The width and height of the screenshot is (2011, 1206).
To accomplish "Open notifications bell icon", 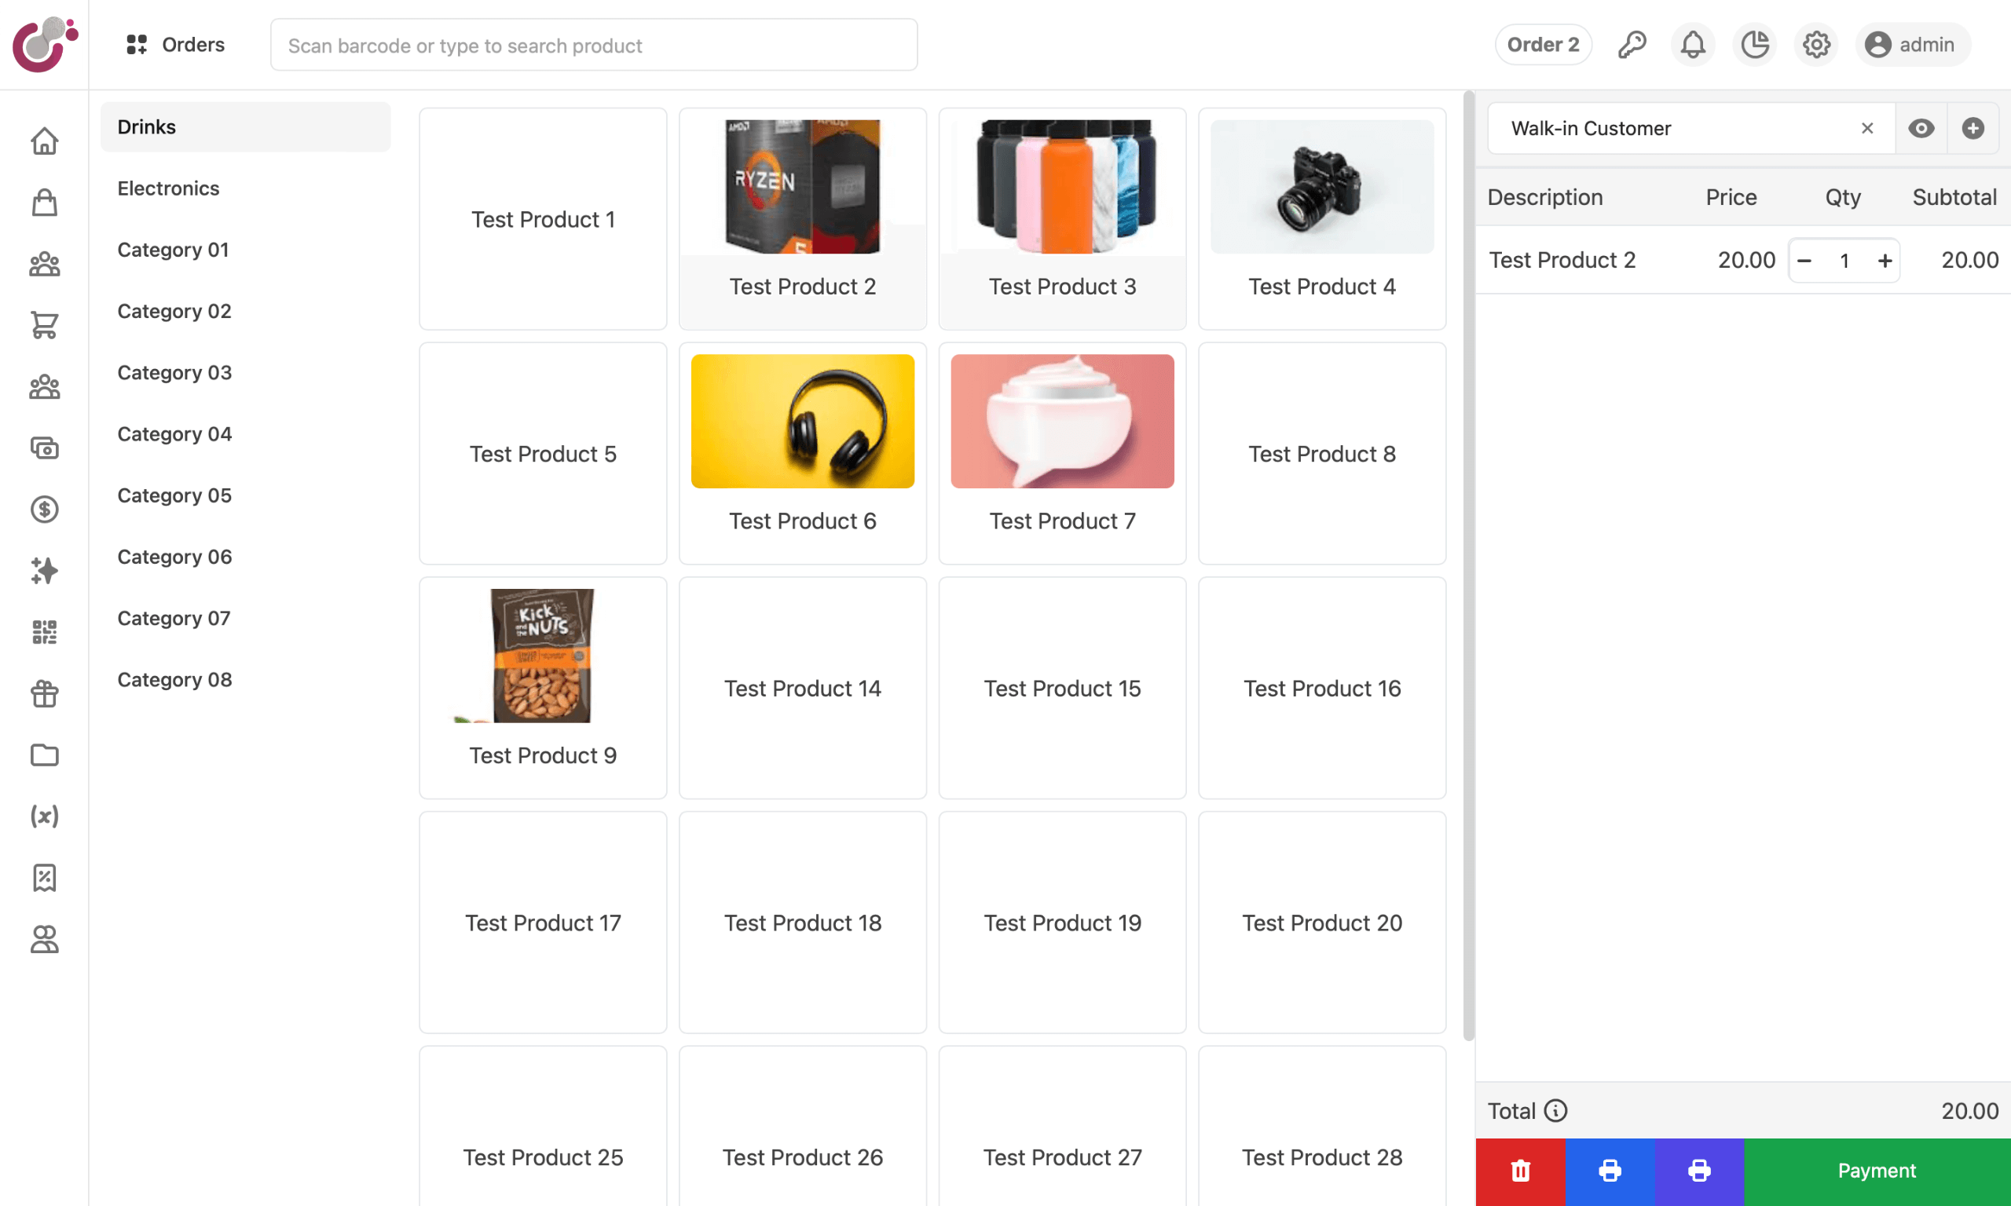I will pos(1692,45).
